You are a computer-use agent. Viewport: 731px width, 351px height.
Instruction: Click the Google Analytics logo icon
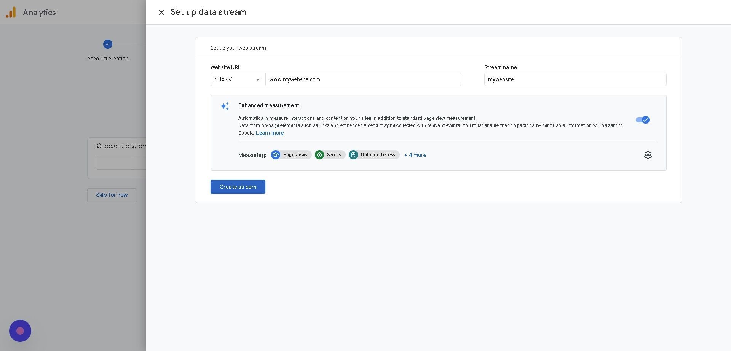[x=11, y=12]
